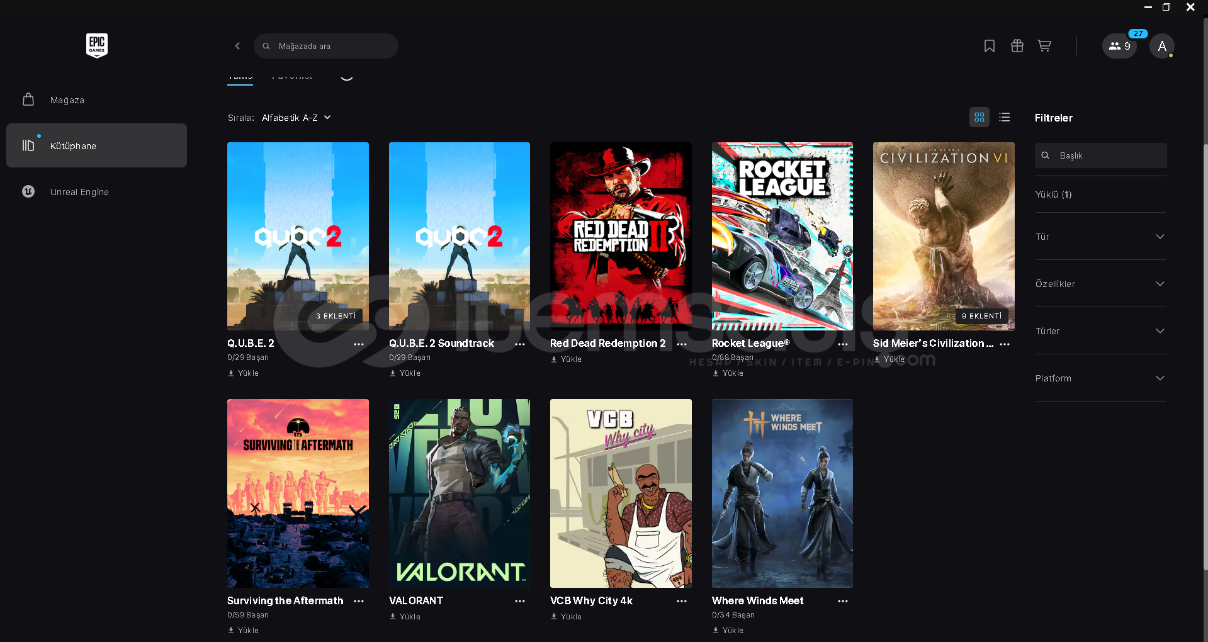Click the 'Q.U.B.E. 2 Soundtrack' title text

click(441, 343)
